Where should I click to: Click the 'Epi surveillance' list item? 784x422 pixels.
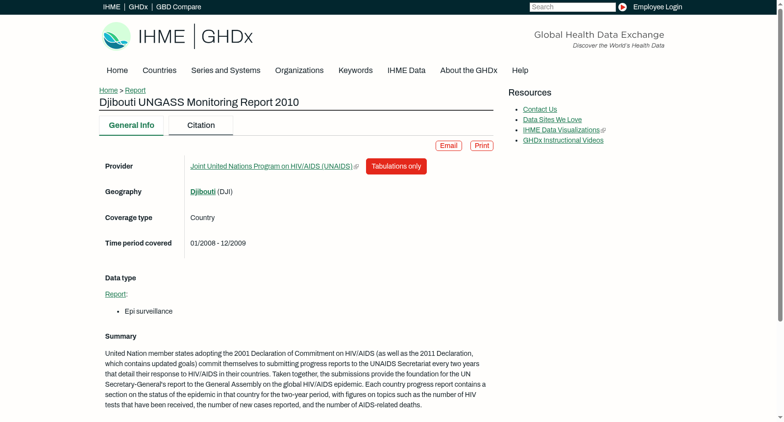[x=148, y=311]
